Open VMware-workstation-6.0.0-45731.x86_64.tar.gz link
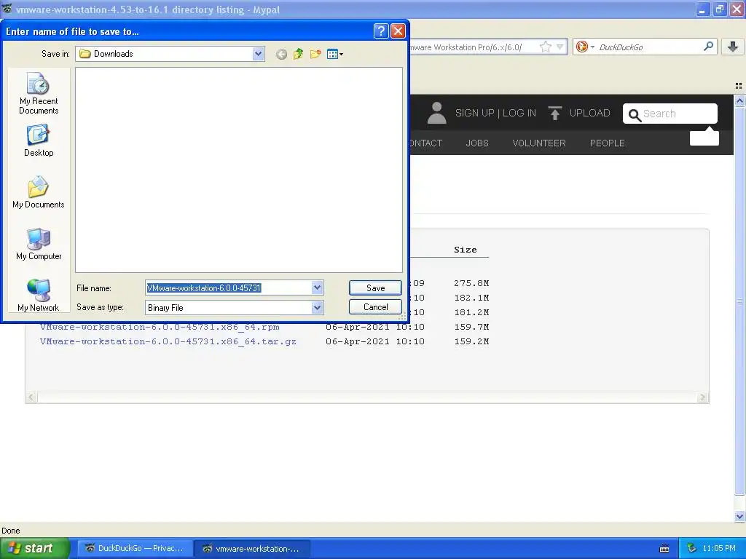Viewport: 746px width, 559px height. click(168, 341)
